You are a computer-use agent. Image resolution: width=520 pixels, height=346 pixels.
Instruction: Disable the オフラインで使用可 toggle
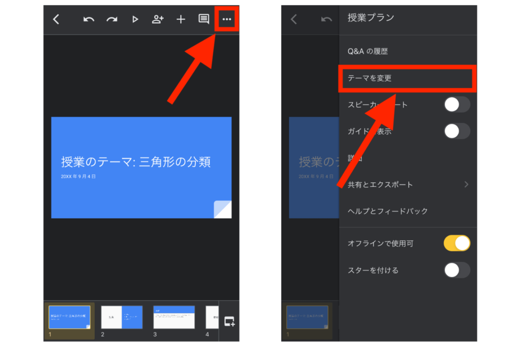[x=457, y=243]
